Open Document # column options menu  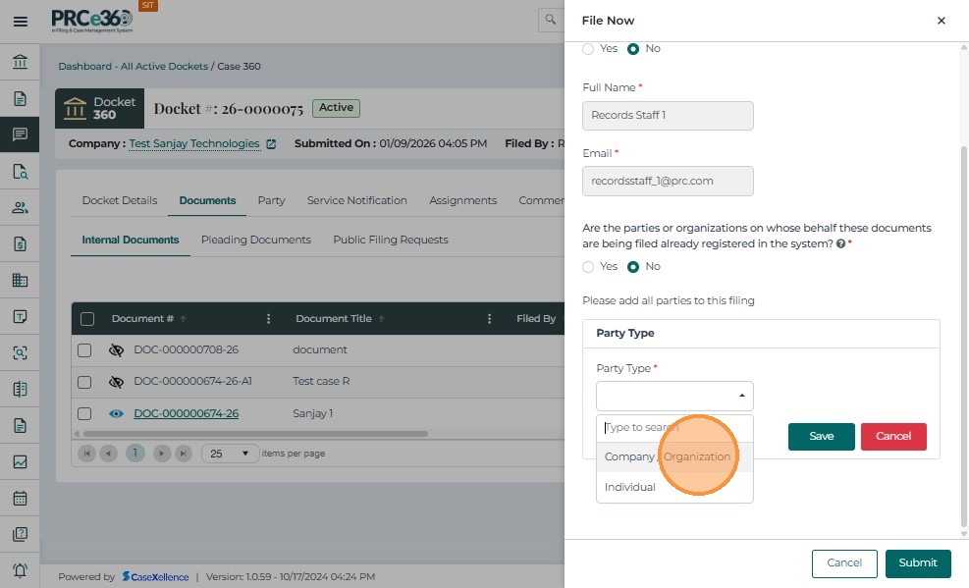click(268, 319)
